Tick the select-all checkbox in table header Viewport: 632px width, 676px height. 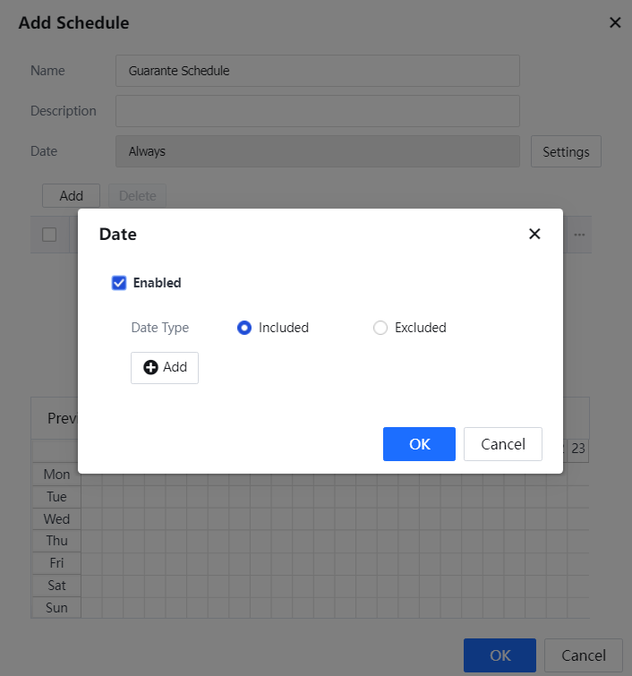50,235
